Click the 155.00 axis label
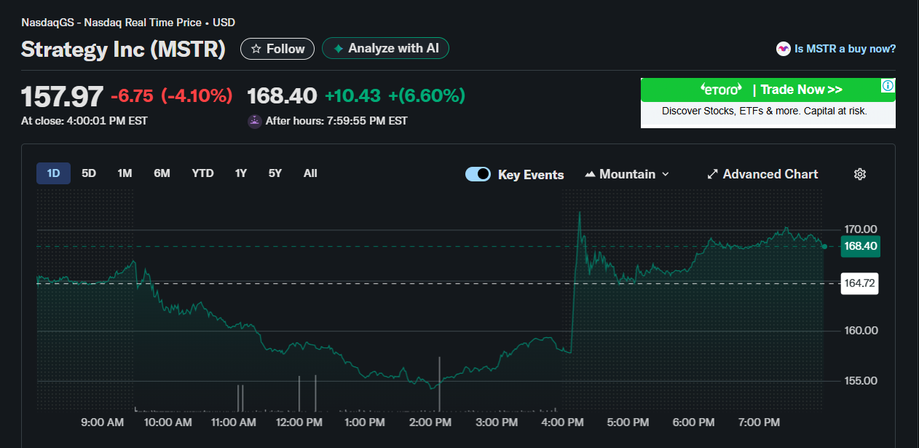Image resolution: width=919 pixels, height=448 pixels. pyautogui.click(x=860, y=381)
